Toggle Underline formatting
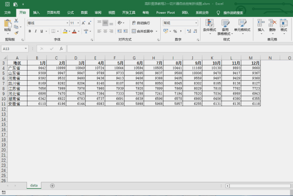Image resolution: width=293 pixels, height=196 pixels. pyautogui.click(x=42, y=31)
